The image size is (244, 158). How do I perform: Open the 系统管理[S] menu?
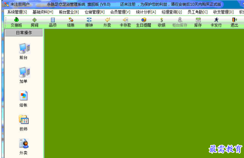pyautogui.click(x=17, y=12)
